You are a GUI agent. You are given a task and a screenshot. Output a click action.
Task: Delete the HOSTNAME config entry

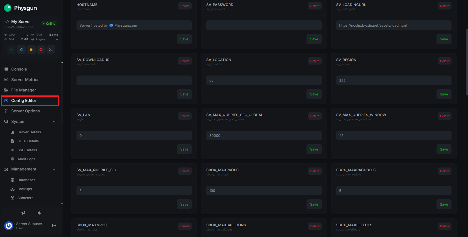[x=185, y=6]
